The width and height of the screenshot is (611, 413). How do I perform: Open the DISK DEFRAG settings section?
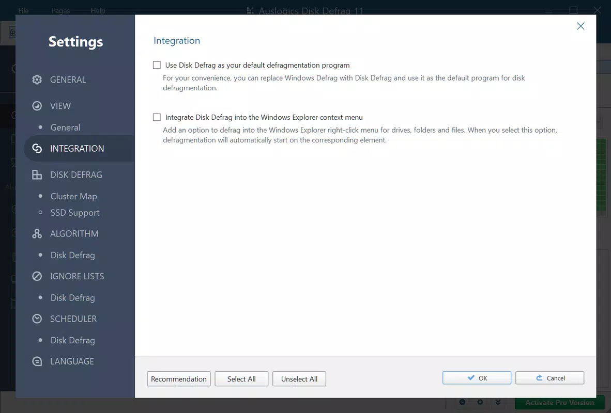[76, 175]
